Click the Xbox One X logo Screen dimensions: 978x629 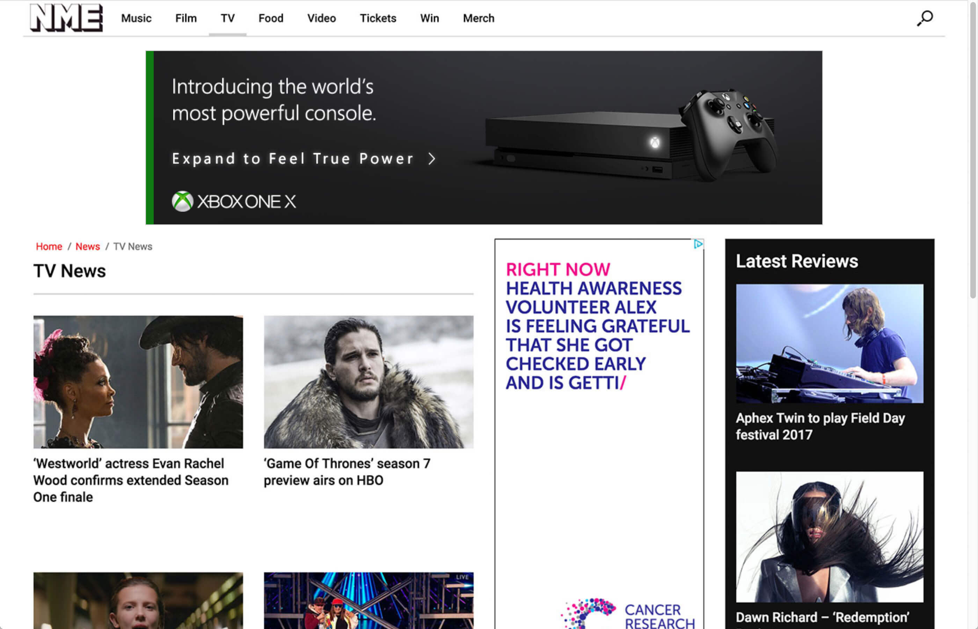[234, 201]
